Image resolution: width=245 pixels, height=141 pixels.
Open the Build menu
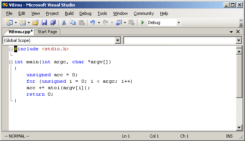tap(69, 14)
